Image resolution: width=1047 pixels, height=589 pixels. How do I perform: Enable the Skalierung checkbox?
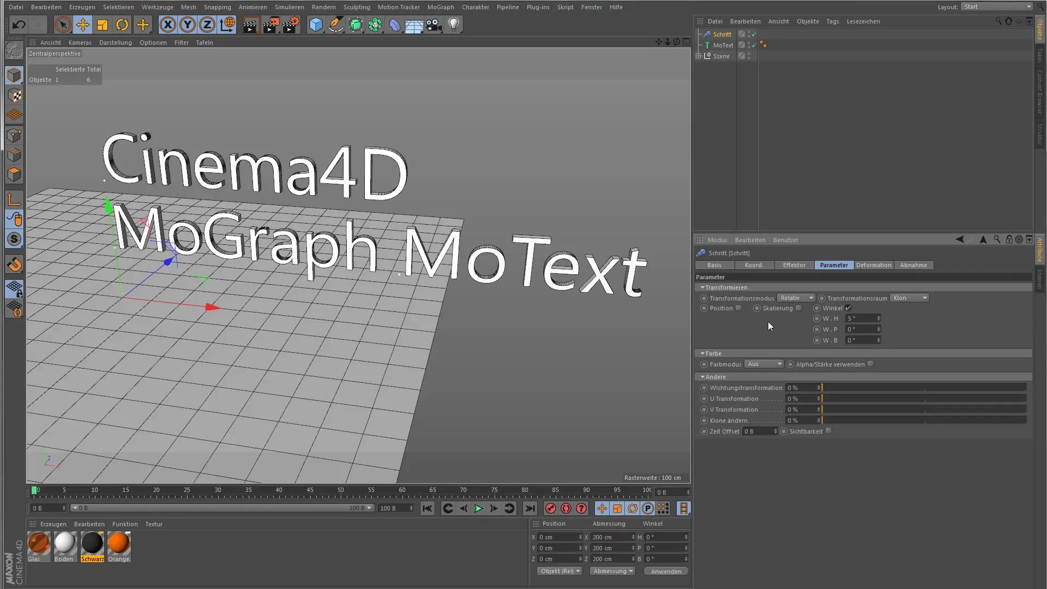coord(798,308)
